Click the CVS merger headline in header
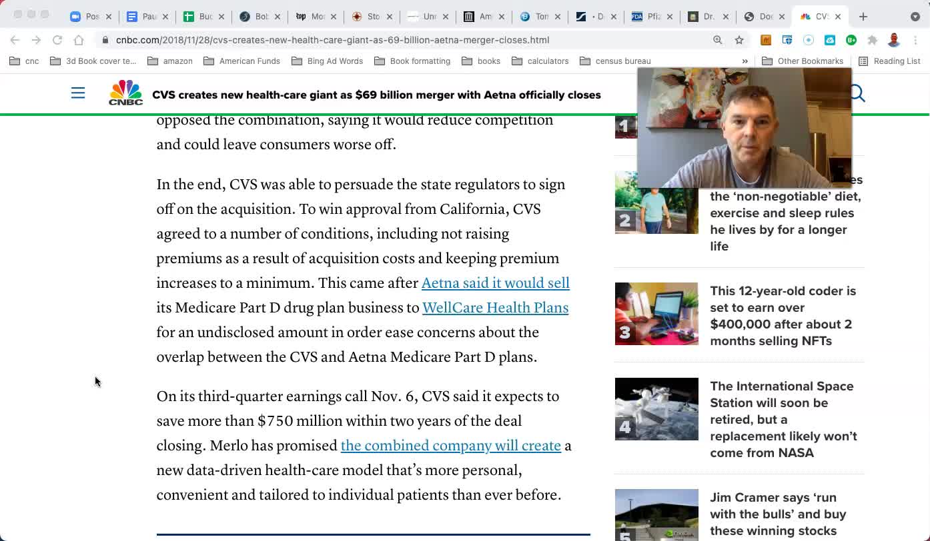This screenshot has width=930, height=541. click(376, 95)
